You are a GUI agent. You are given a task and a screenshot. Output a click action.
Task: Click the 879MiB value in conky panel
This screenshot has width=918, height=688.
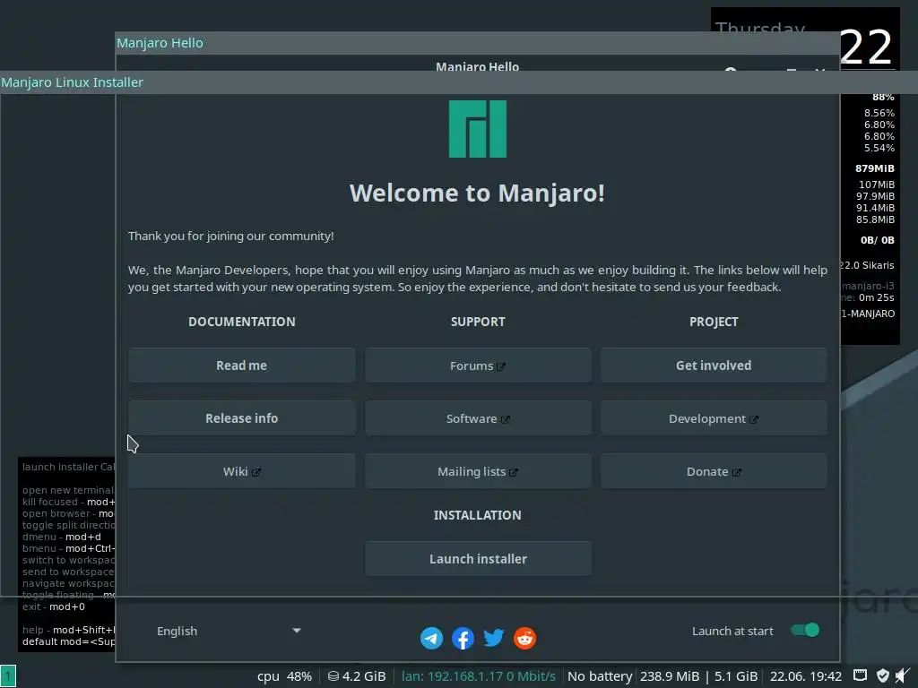[x=875, y=168]
